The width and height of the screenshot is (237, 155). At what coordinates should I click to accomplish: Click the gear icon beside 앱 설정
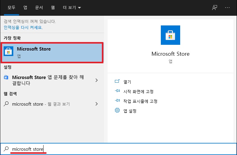pos(117,110)
